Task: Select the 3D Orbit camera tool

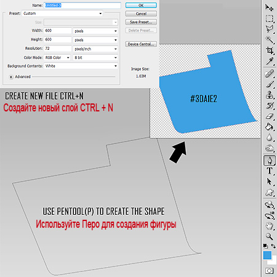Action: pyautogui.click(x=270, y=215)
